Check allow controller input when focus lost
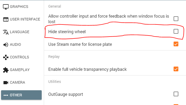Screen dimensions: 186x105 pyautogui.click(x=176, y=19)
